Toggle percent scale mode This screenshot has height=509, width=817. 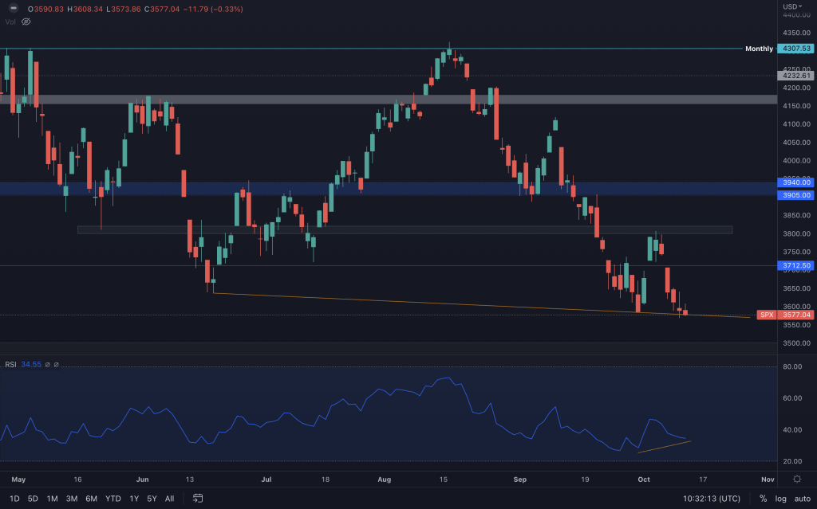[x=763, y=499]
